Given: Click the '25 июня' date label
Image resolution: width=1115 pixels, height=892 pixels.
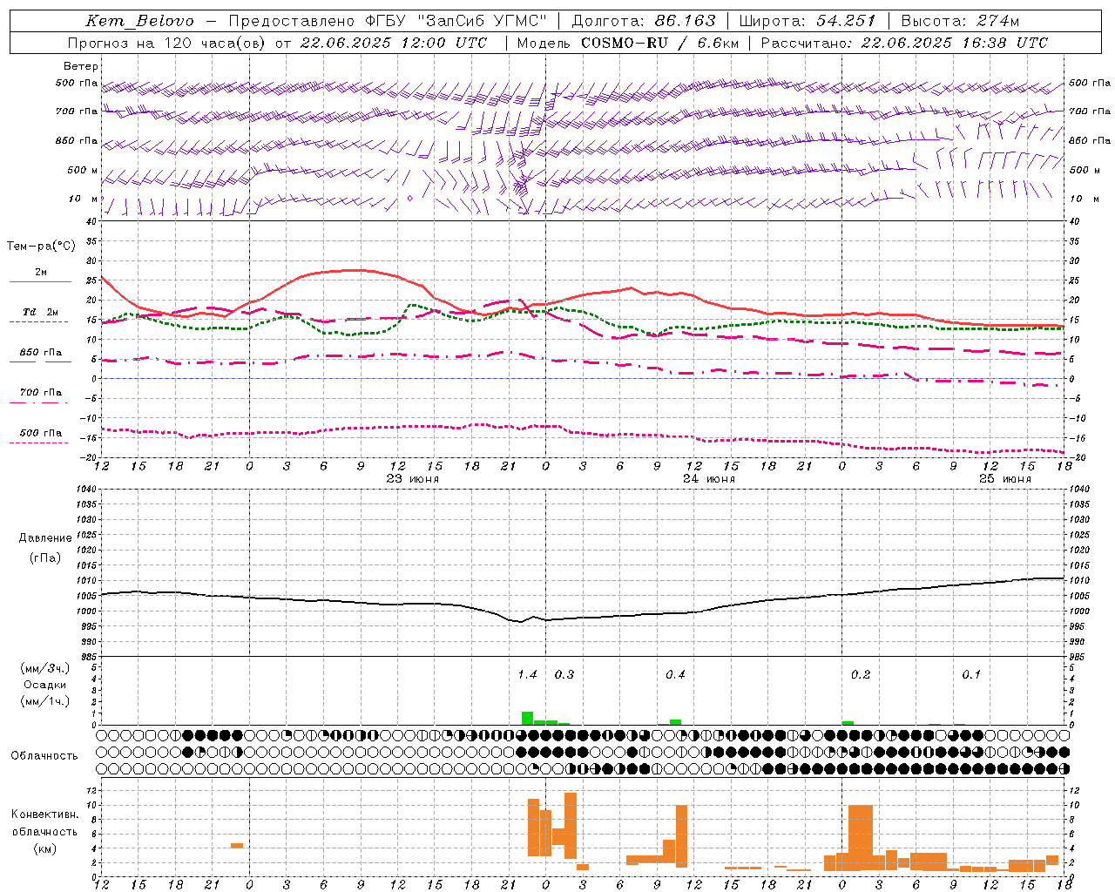Looking at the screenshot, I should tap(1005, 479).
